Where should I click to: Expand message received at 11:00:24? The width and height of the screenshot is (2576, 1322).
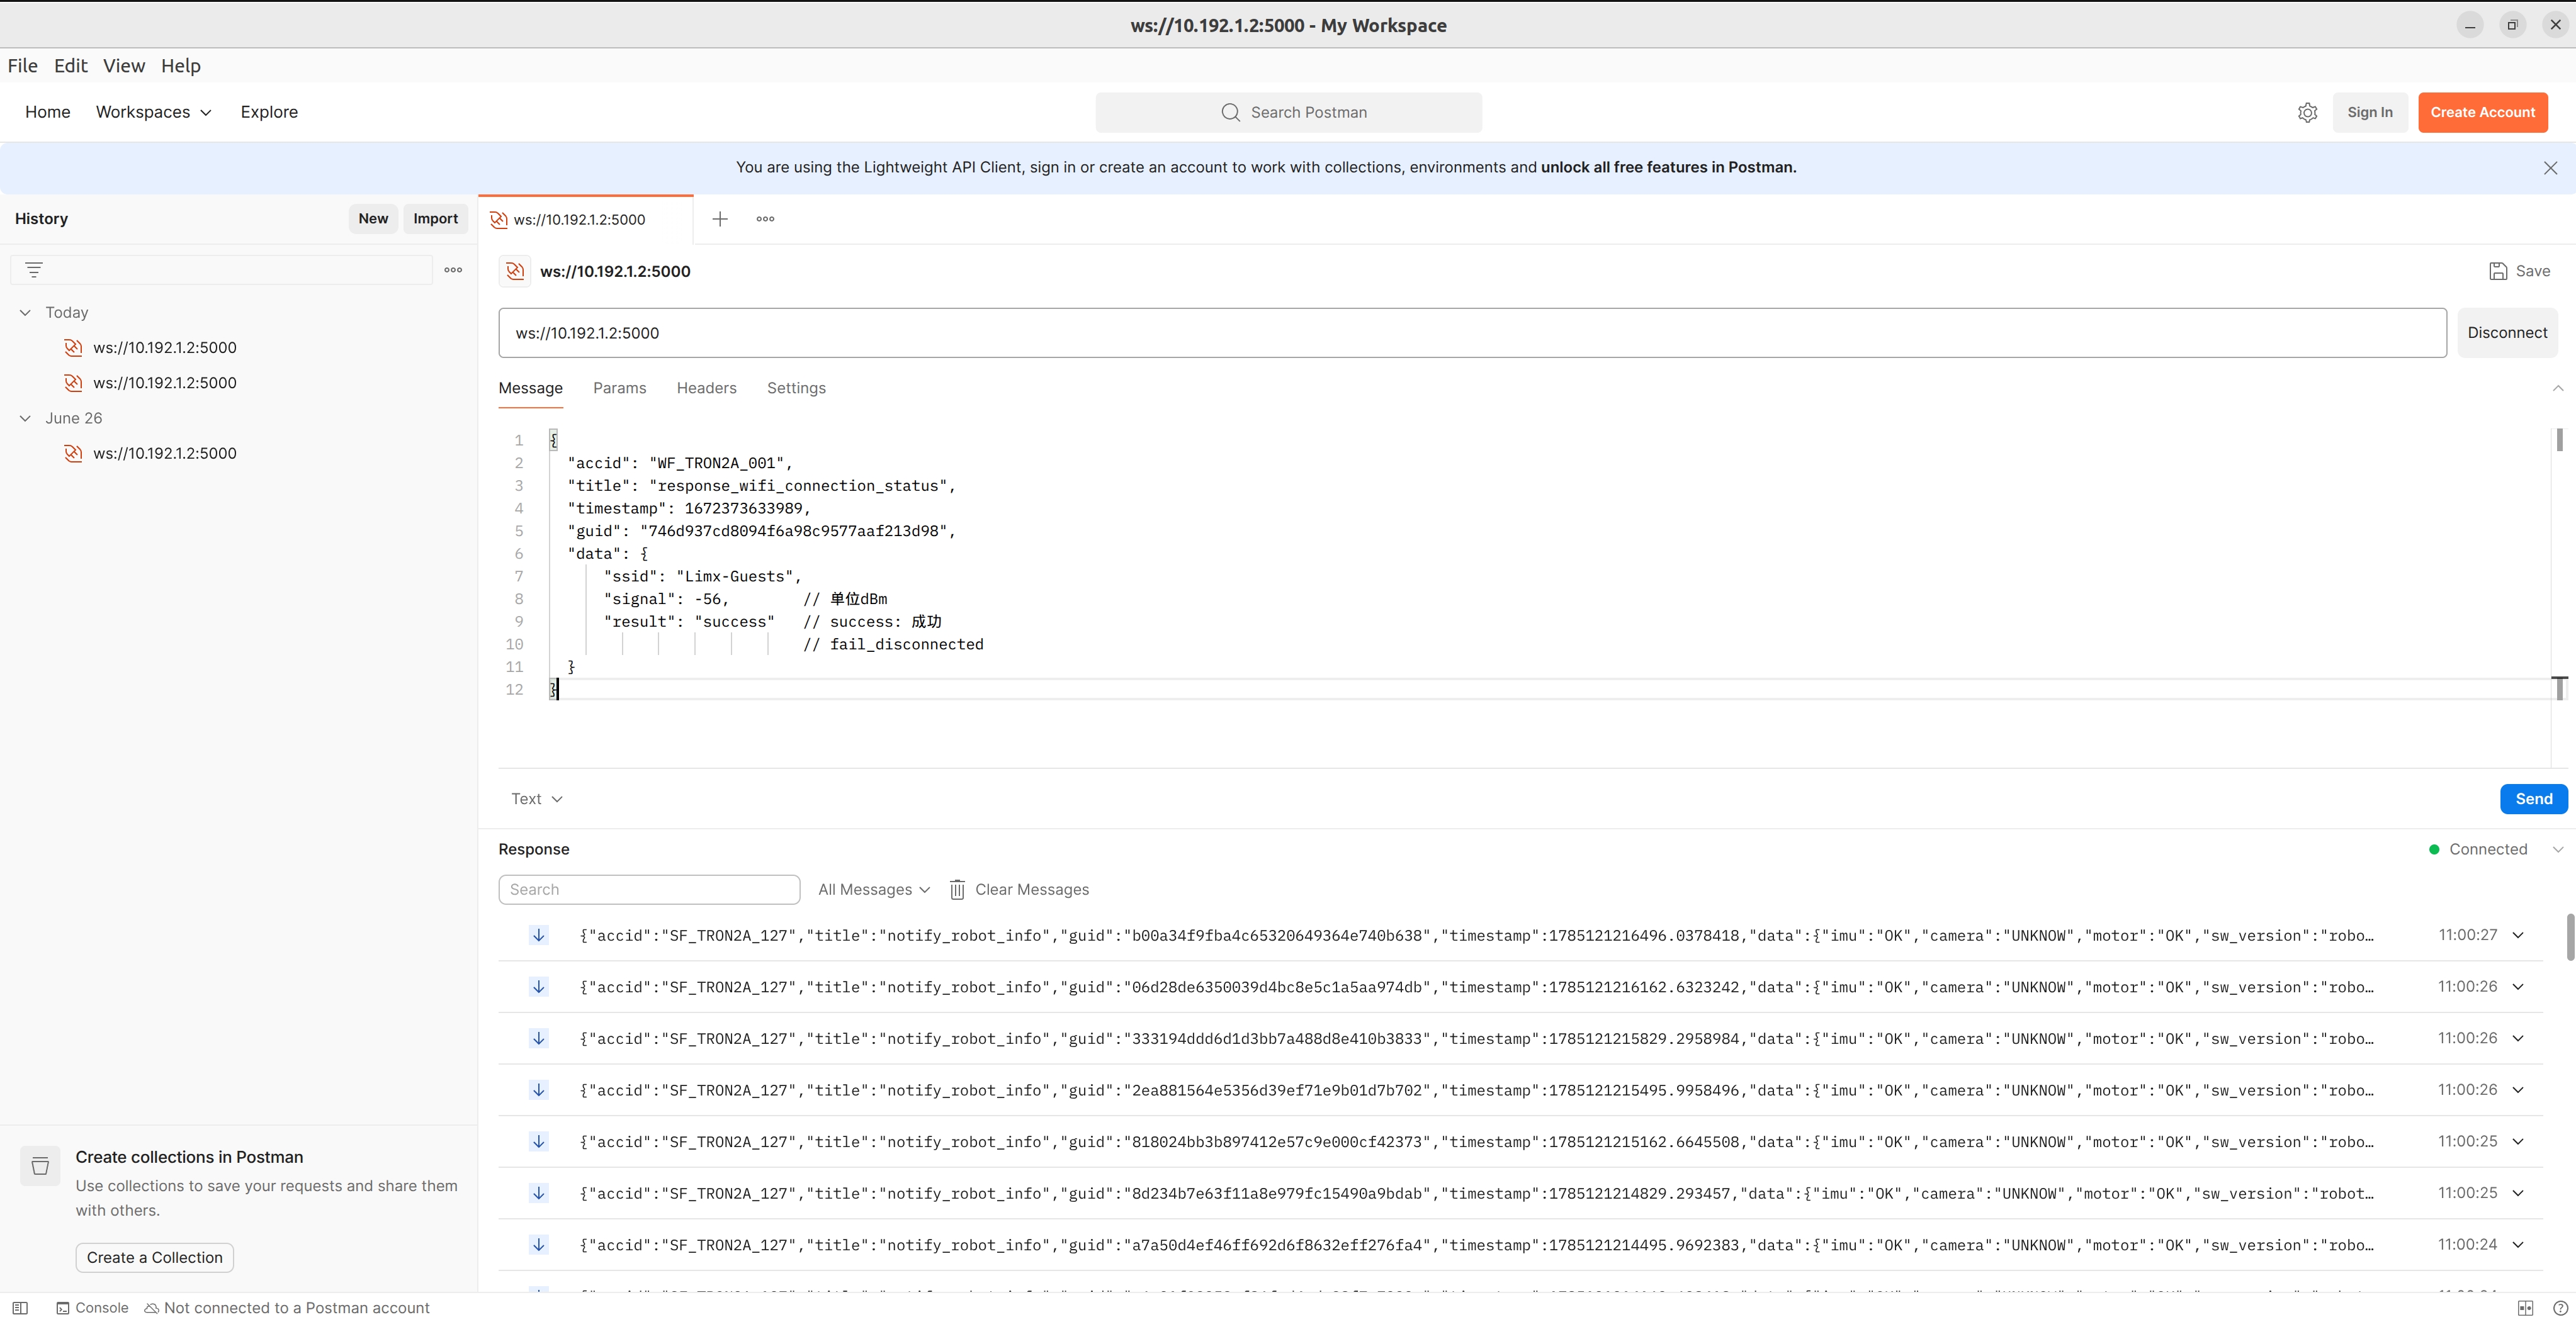(x=2518, y=1245)
